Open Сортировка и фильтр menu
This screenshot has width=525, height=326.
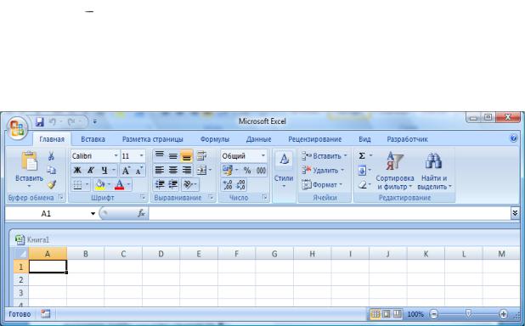pos(395,171)
